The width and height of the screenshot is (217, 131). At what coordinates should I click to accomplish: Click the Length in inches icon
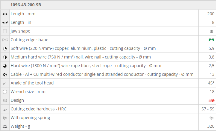5,23
